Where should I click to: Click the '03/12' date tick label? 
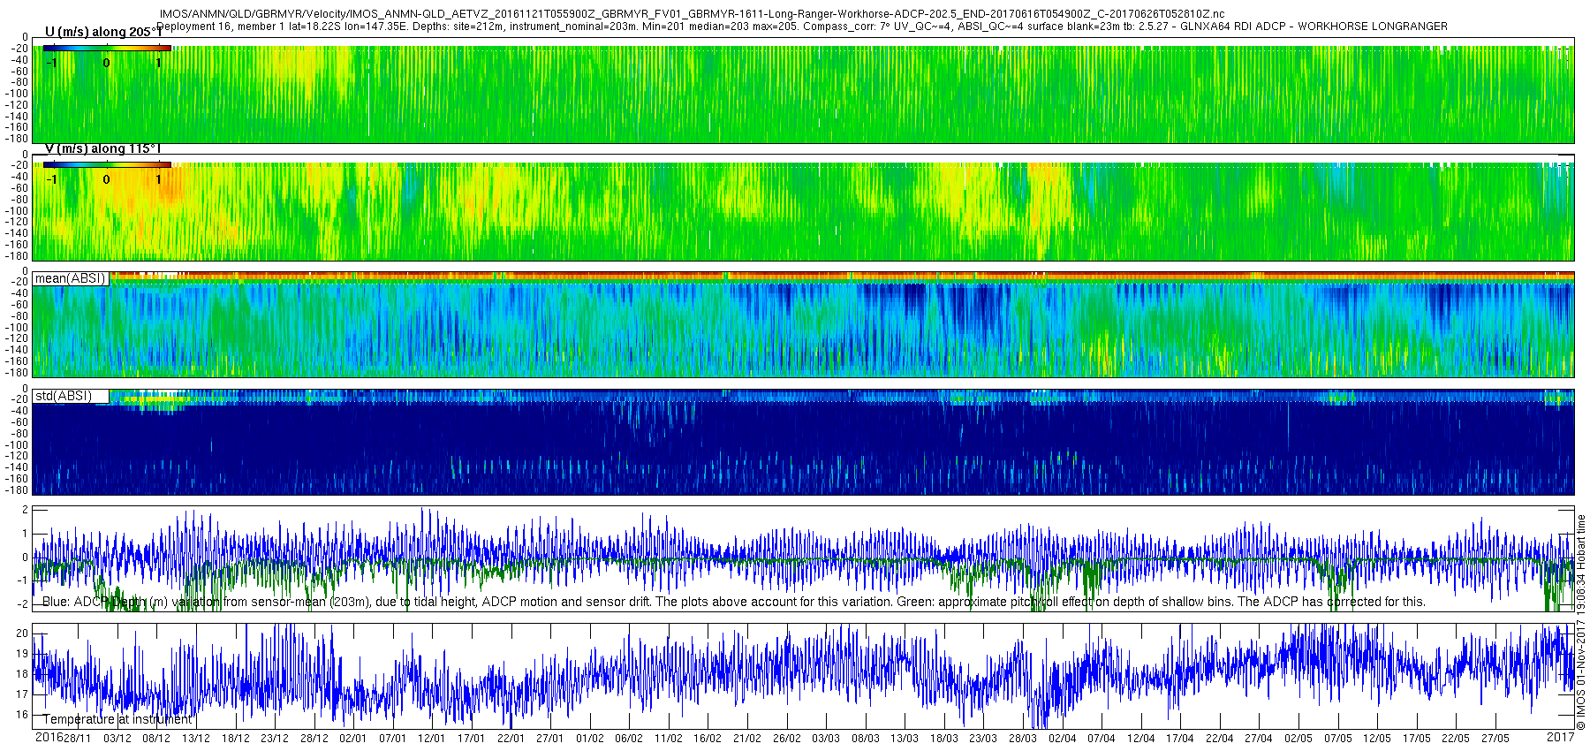pos(117,738)
